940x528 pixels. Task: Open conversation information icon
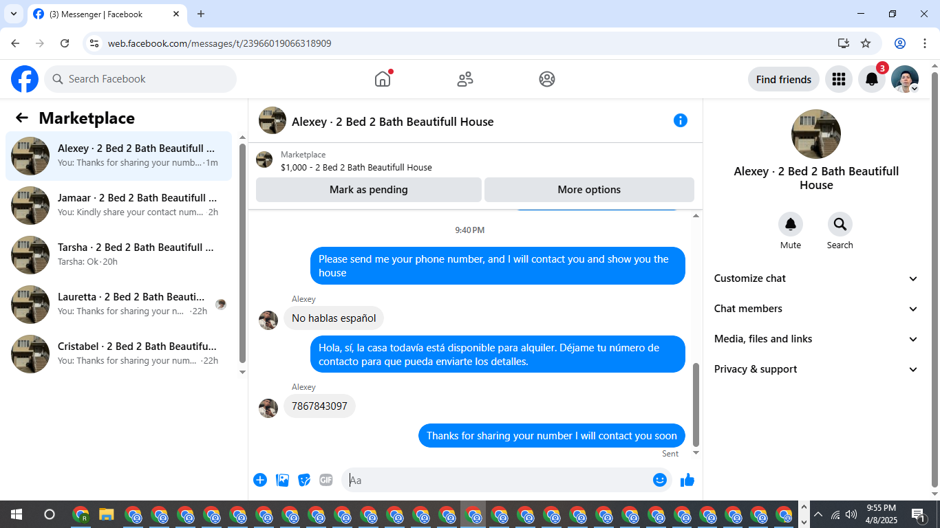(x=681, y=120)
